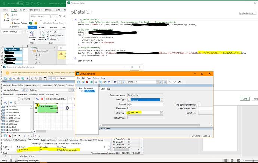258x163 pixels.
Task: Click Cut in Excel Clipboard group
Action: tap(14, 15)
